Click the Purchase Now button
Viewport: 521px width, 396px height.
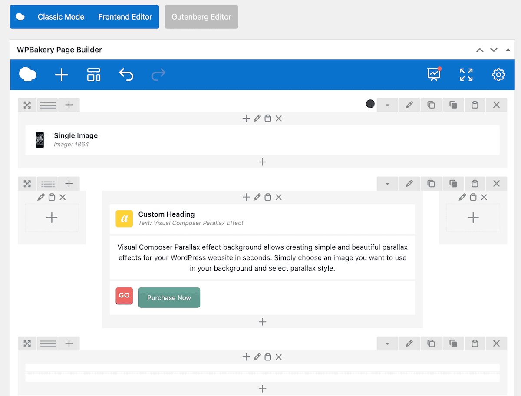click(169, 297)
